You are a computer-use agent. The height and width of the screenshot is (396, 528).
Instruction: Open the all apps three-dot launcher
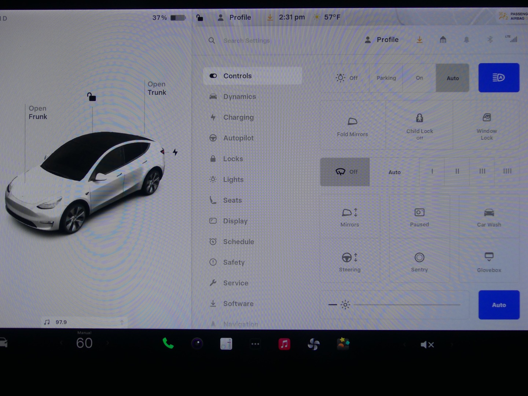pos(255,344)
